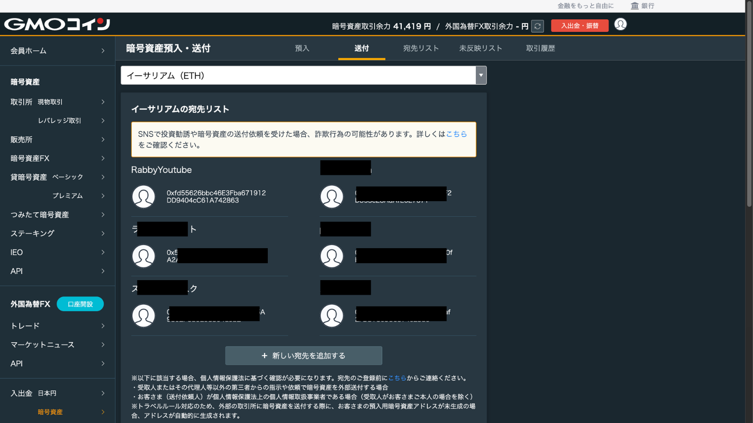753x423 pixels.
Task: Click the refresh balance icon
Action: [537, 26]
